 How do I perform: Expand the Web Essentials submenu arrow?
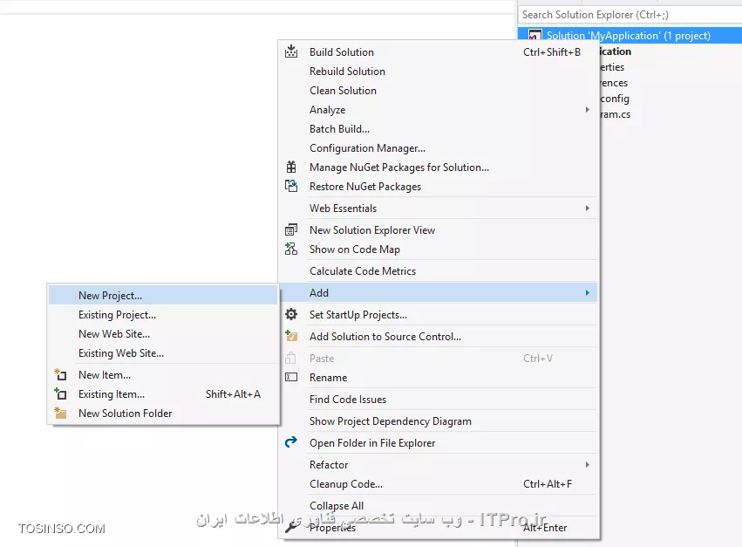click(x=588, y=209)
